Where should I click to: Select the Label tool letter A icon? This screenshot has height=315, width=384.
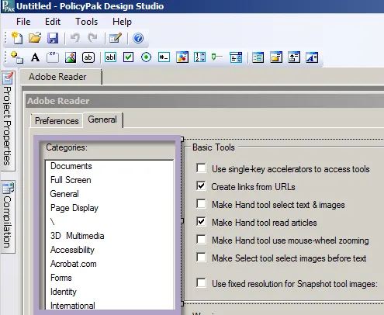click(35, 57)
